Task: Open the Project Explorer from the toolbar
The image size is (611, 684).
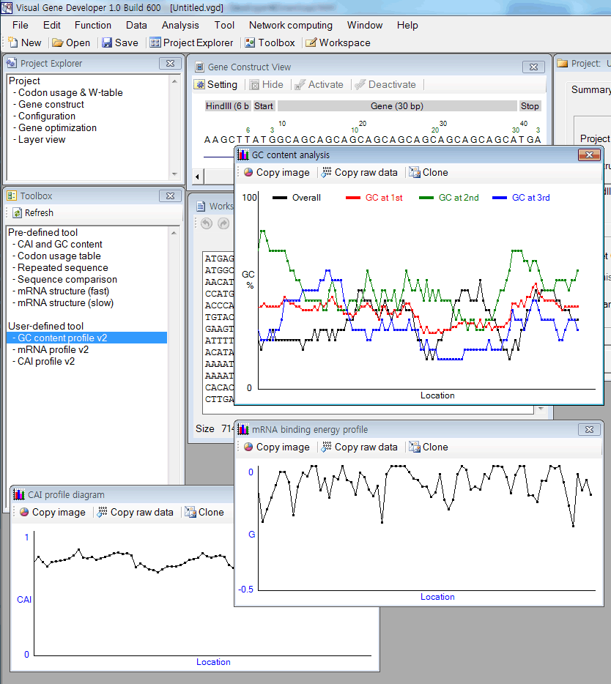Action: coord(191,42)
